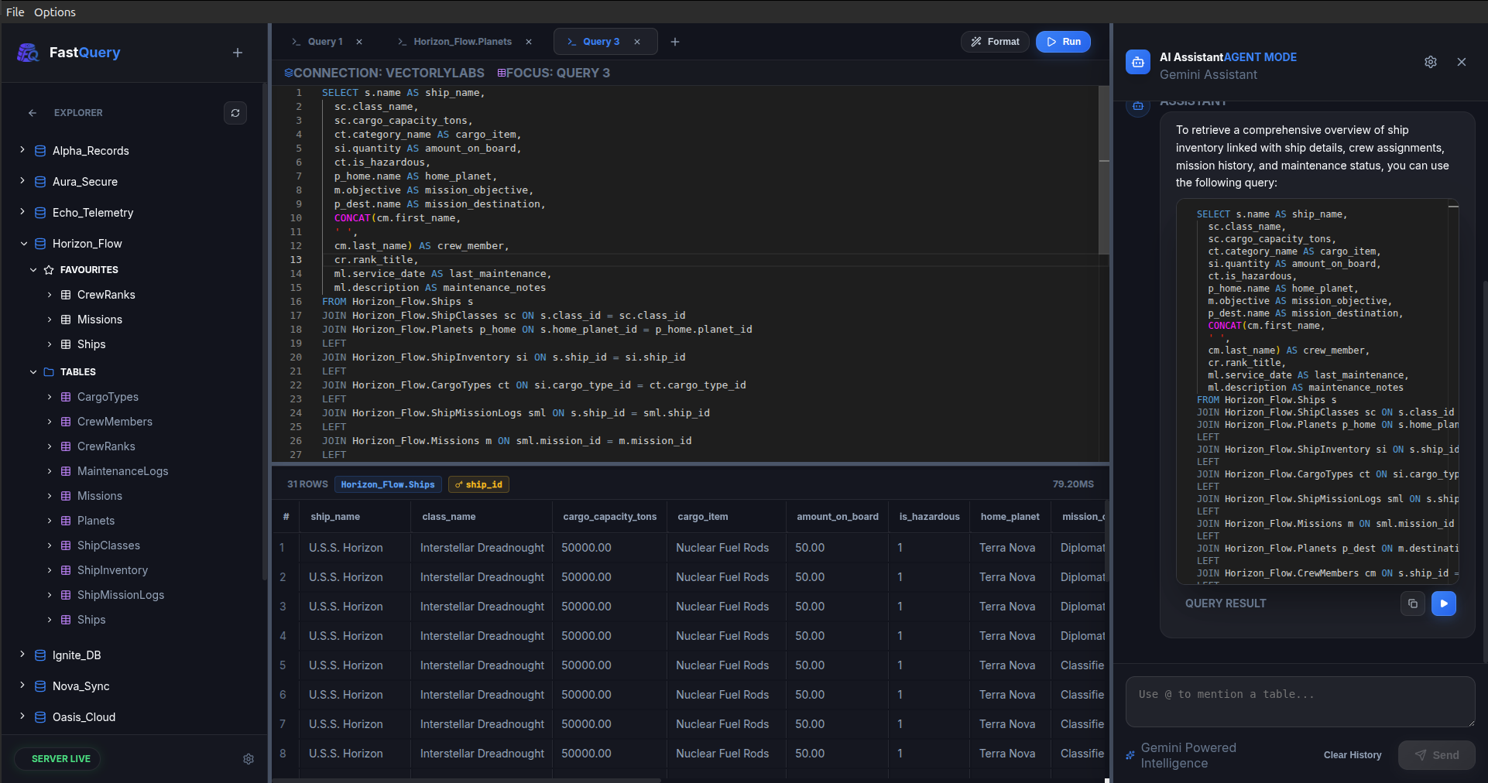Click the results table horizontal scrollbar
1488x783 pixels.
pyautogui.click(x=467, y=780)
